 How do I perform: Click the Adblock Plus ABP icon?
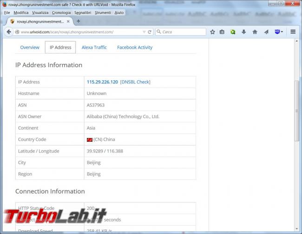pos(277,32)
